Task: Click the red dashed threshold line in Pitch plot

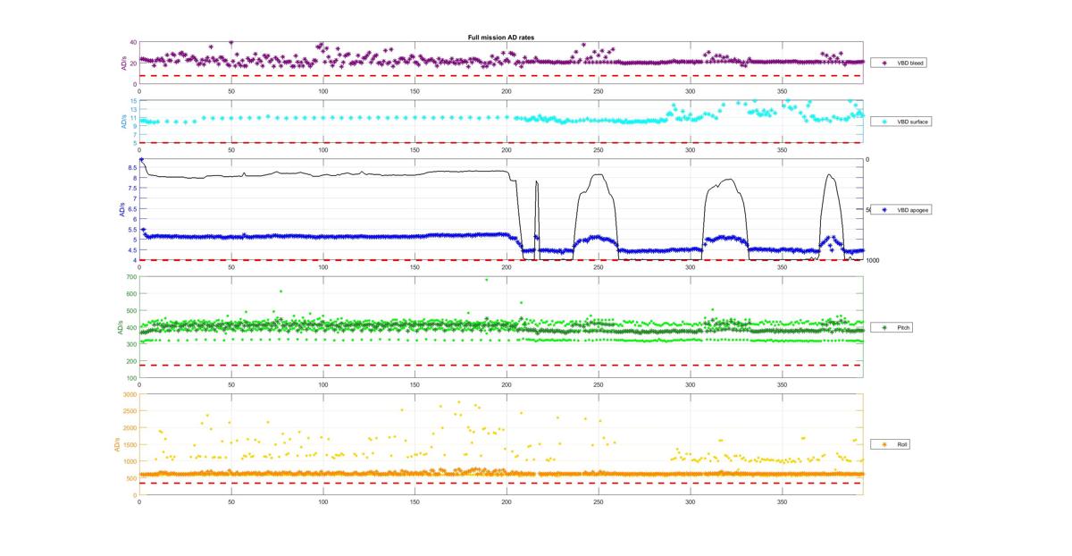Action: (501, 365)
